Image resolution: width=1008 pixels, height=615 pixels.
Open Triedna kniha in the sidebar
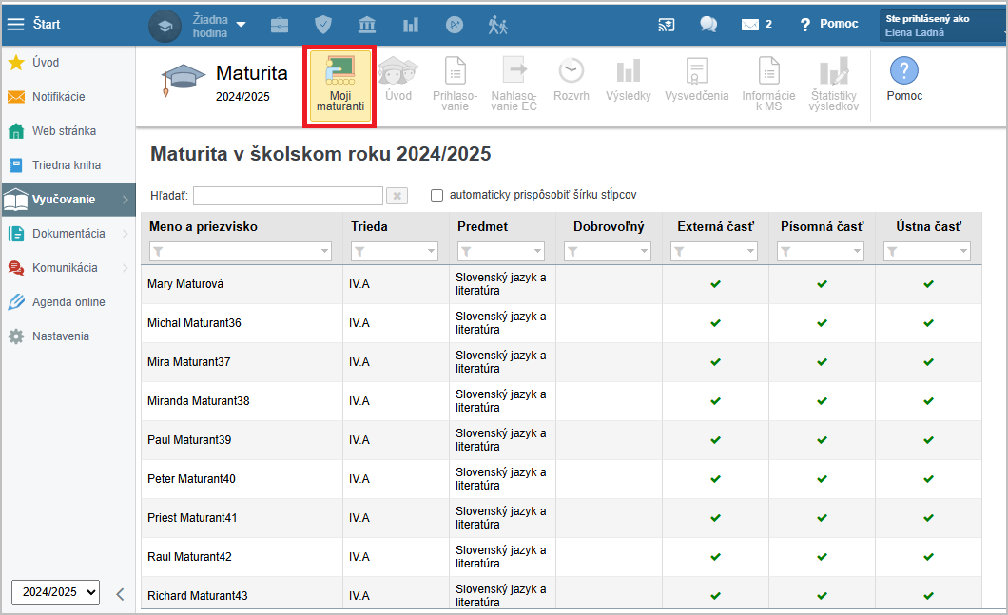67,165
